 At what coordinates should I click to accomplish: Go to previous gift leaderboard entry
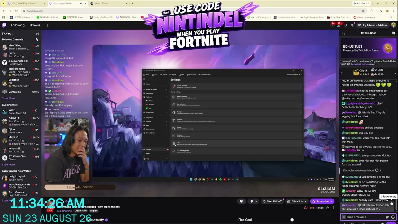tap(341, 73)
